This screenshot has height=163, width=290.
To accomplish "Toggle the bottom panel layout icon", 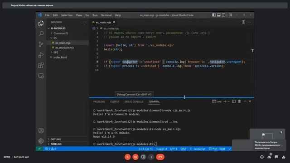I will (218, 15).
